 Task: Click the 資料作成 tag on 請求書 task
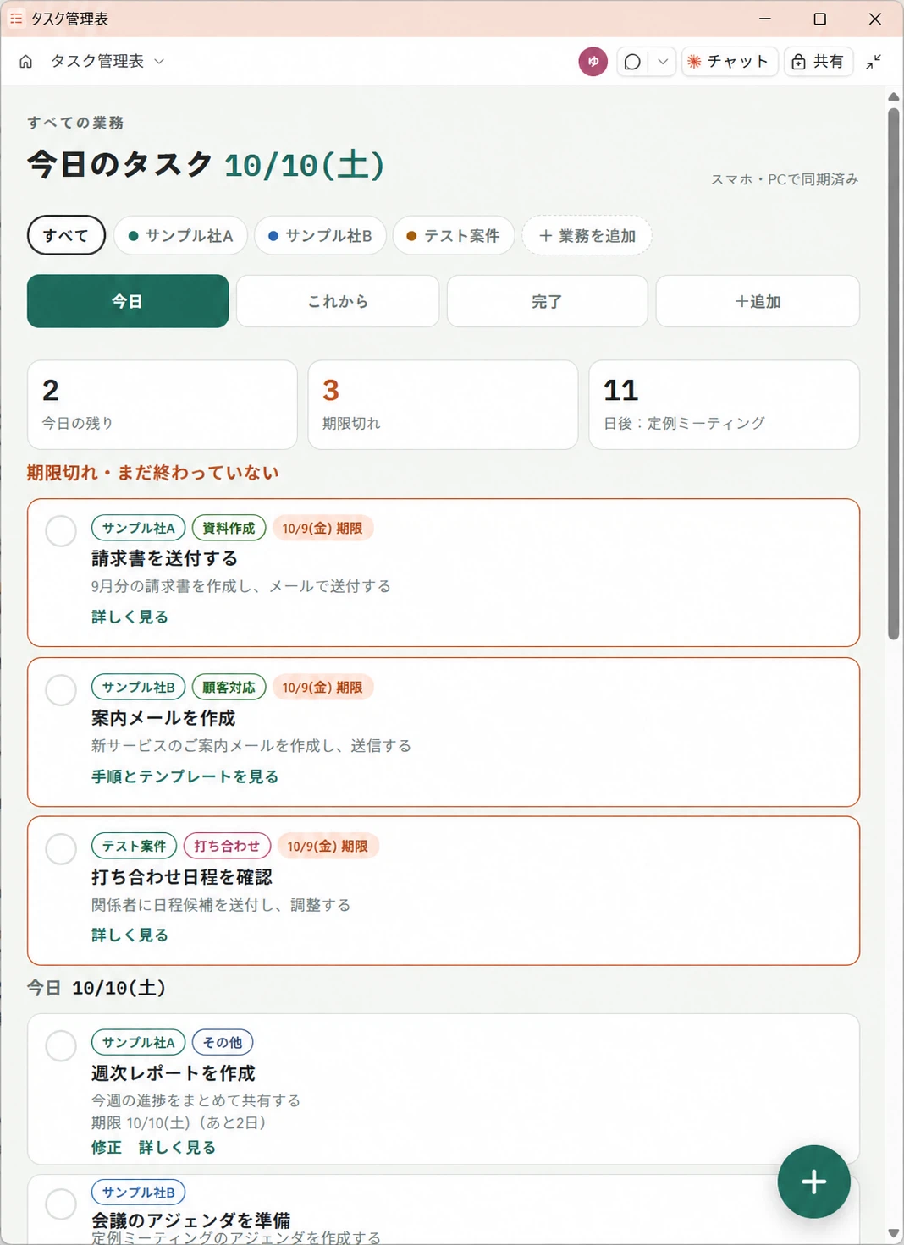click(229, 528)
